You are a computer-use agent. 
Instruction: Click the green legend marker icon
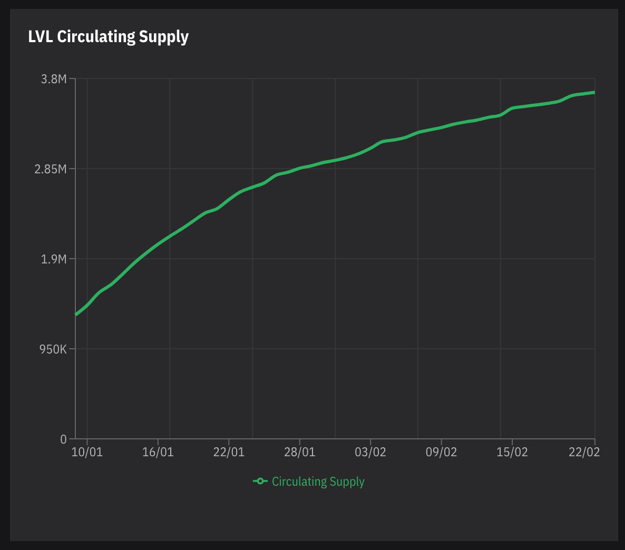260,482
